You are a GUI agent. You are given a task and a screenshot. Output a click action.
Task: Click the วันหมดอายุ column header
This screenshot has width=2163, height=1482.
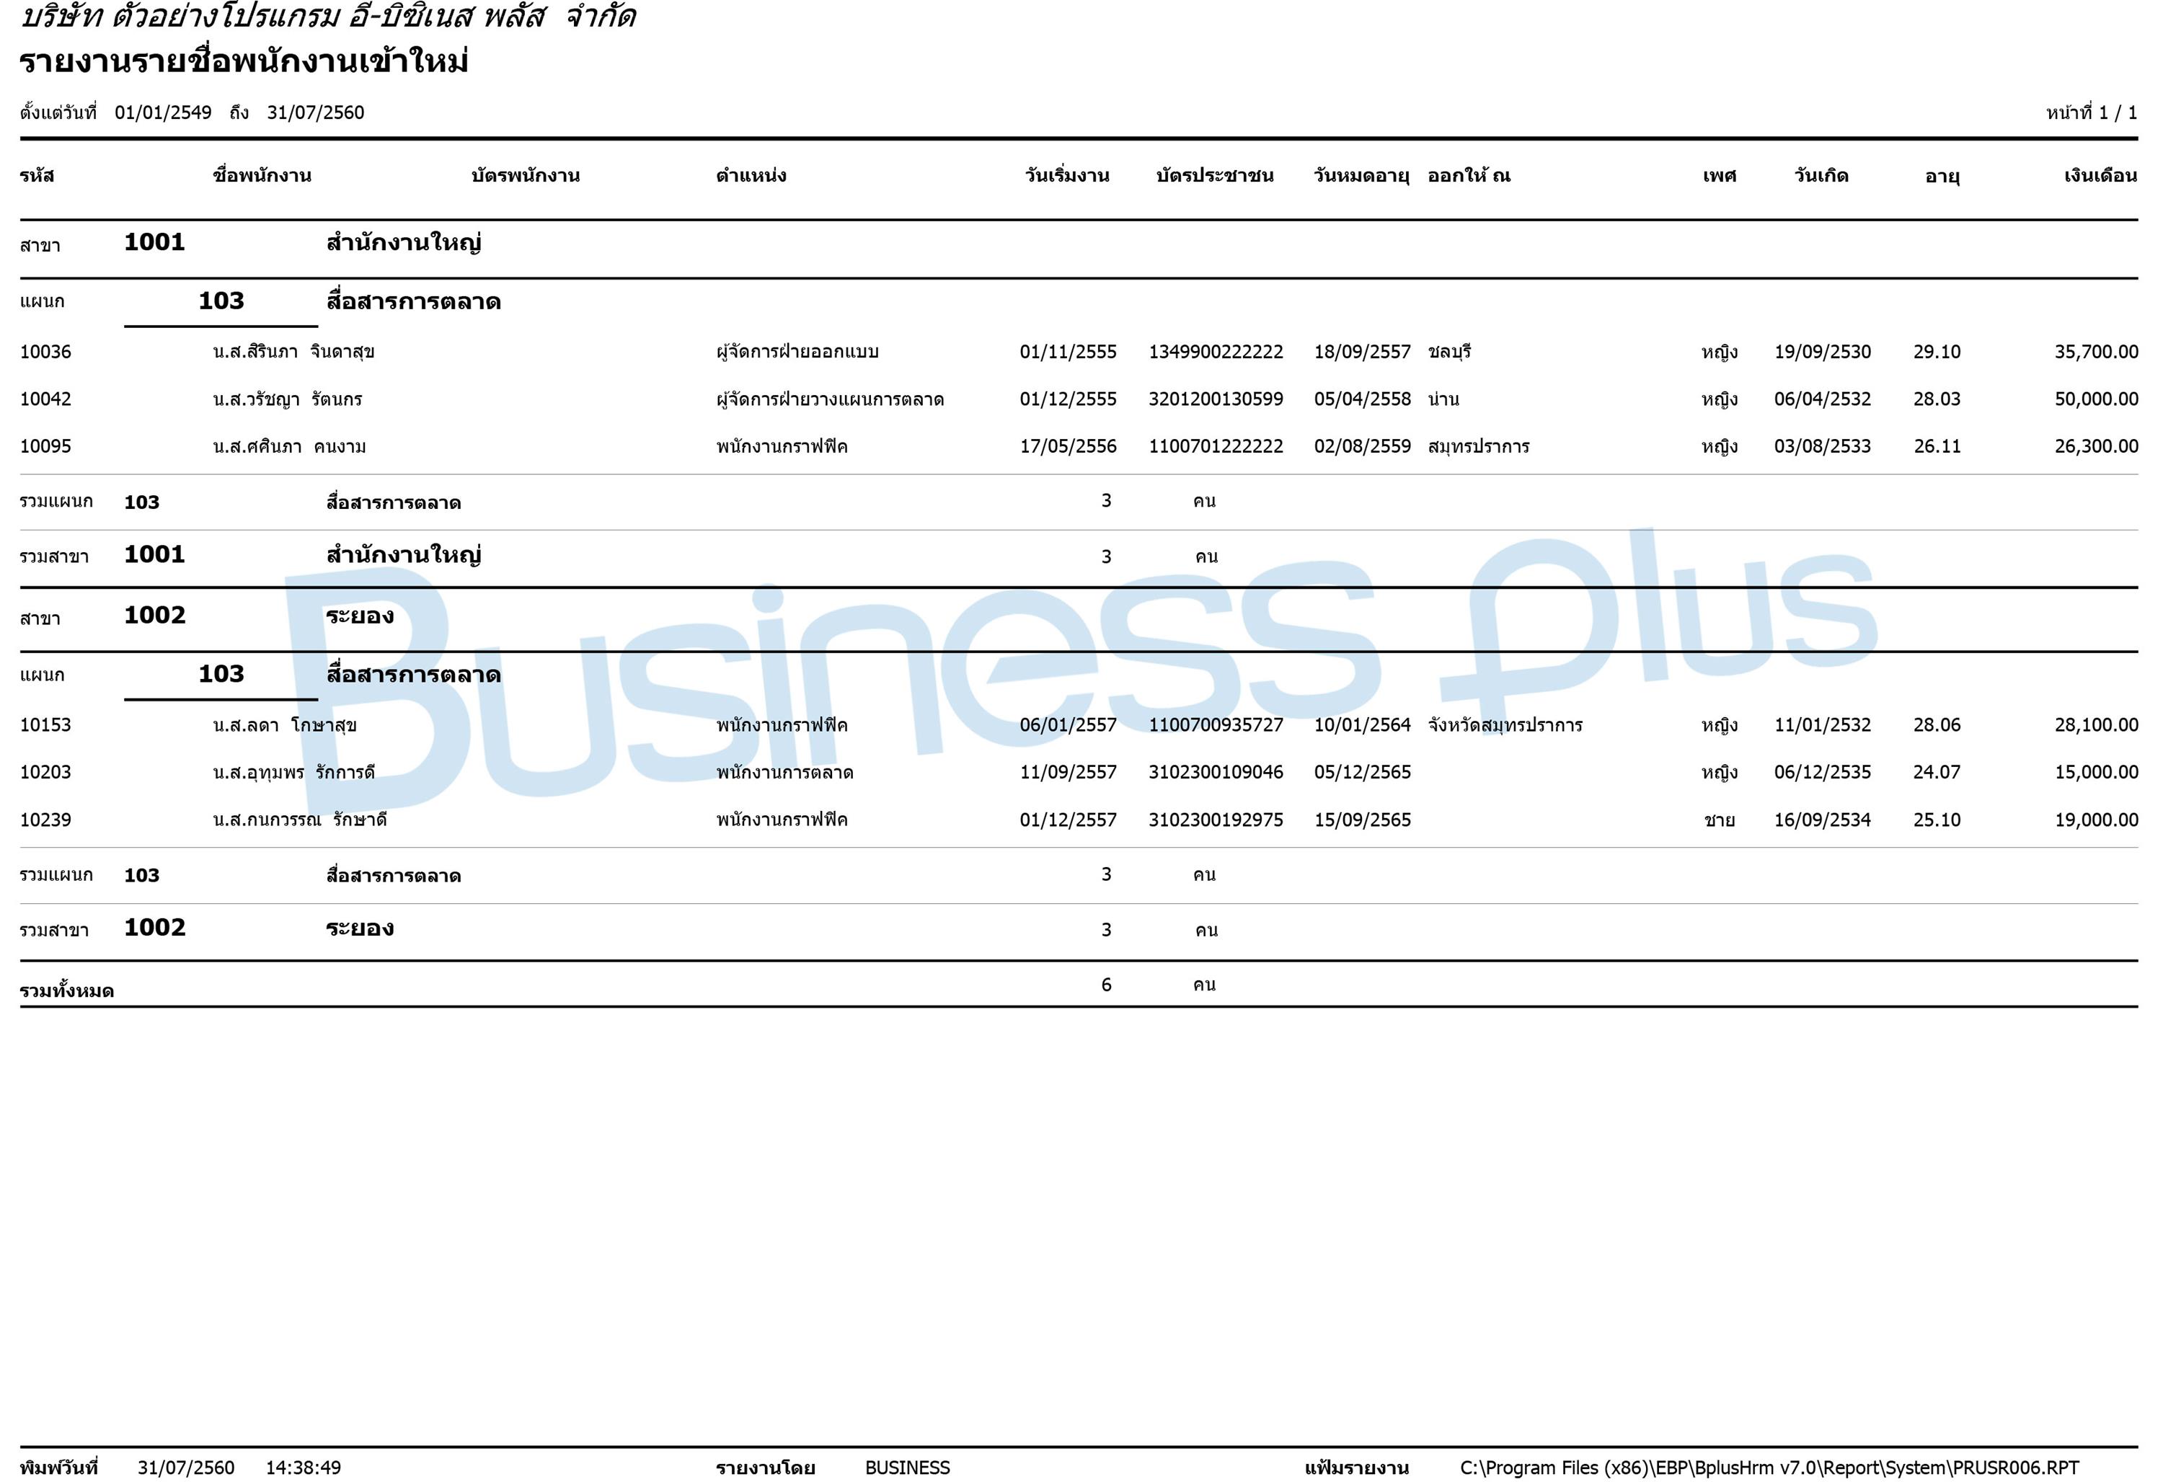click(x=1362, y=176)
